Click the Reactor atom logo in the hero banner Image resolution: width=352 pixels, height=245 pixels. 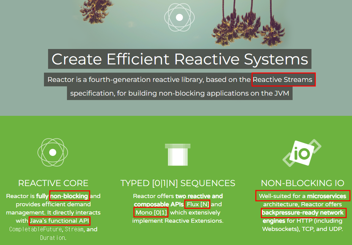[x=179, y=17]
